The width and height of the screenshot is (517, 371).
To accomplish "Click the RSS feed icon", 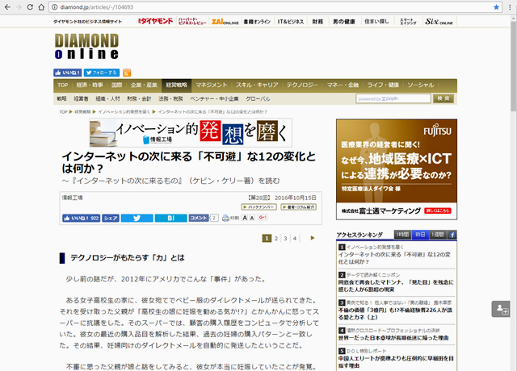I will point(127,73).
